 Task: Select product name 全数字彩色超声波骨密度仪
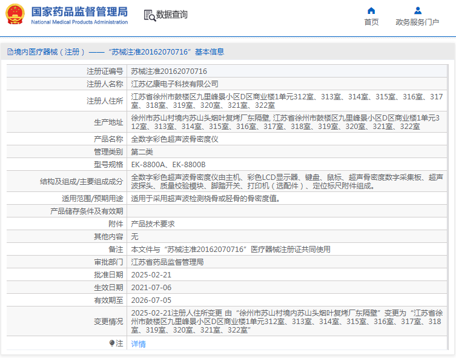click(x=174, y=139)
